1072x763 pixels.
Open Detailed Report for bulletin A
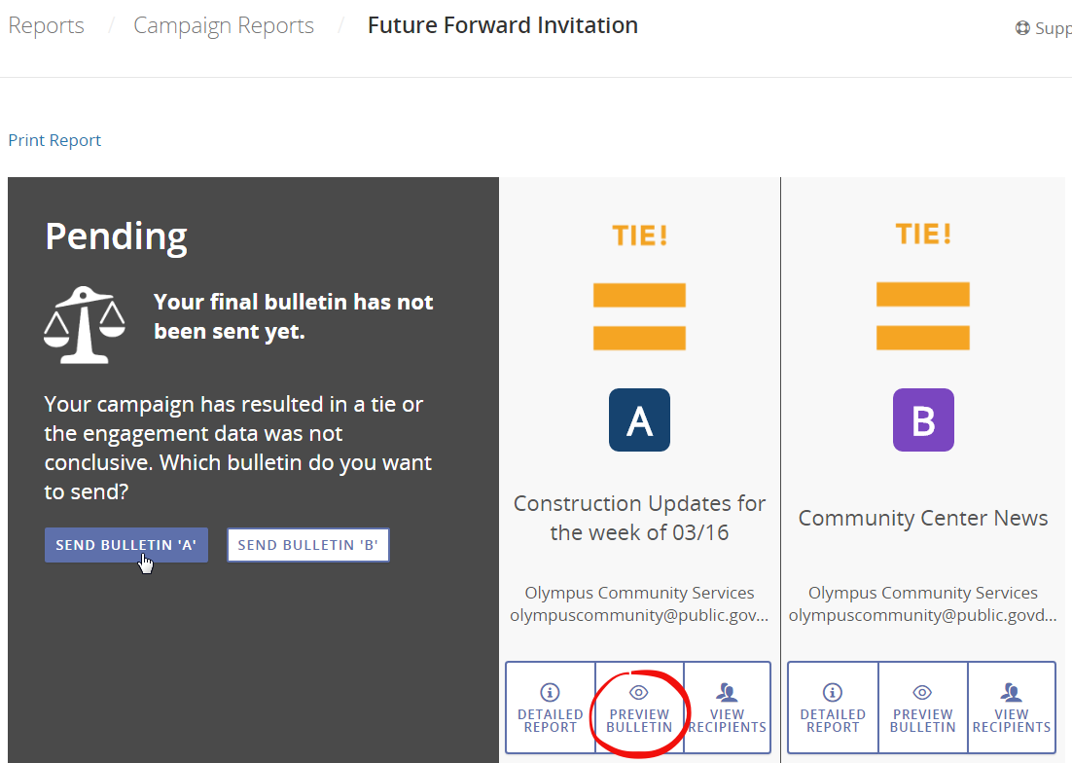(551, 708)
